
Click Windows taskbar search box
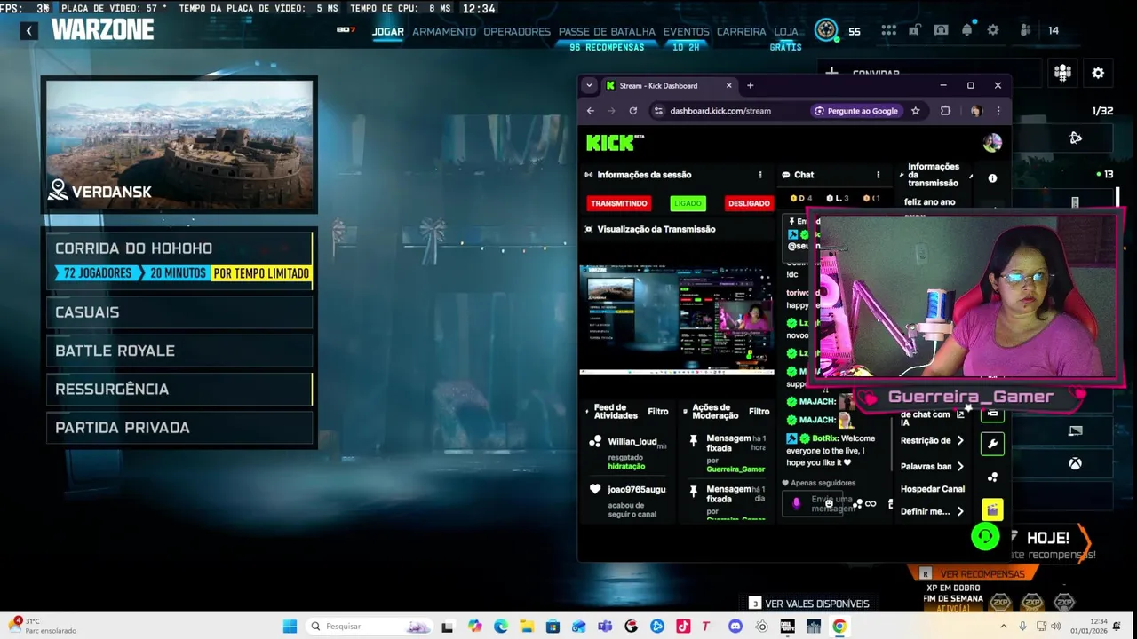point(369,627)
